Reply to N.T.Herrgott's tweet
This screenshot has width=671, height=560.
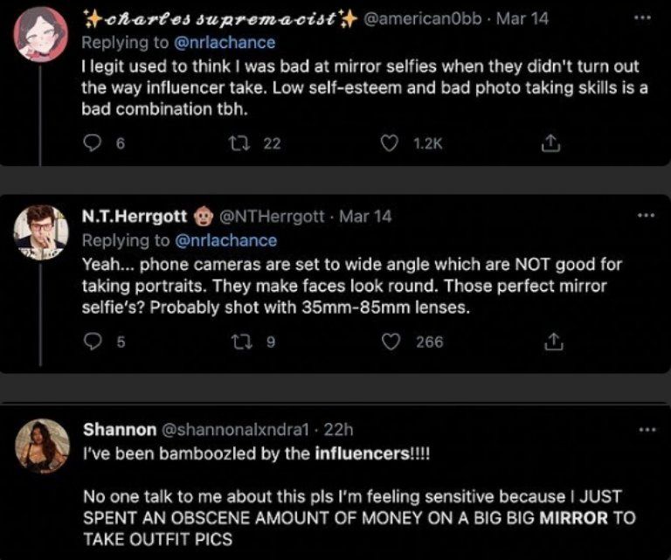[x=92, y=342]
